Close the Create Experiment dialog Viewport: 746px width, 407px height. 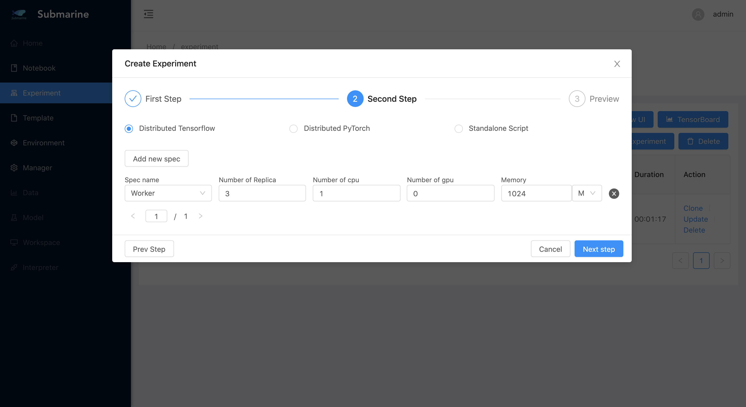coord(617,64)
